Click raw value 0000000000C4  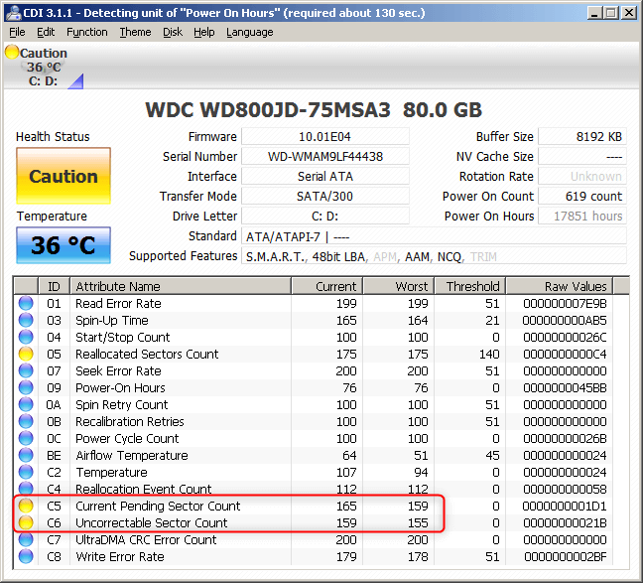[x=565, y=354]
